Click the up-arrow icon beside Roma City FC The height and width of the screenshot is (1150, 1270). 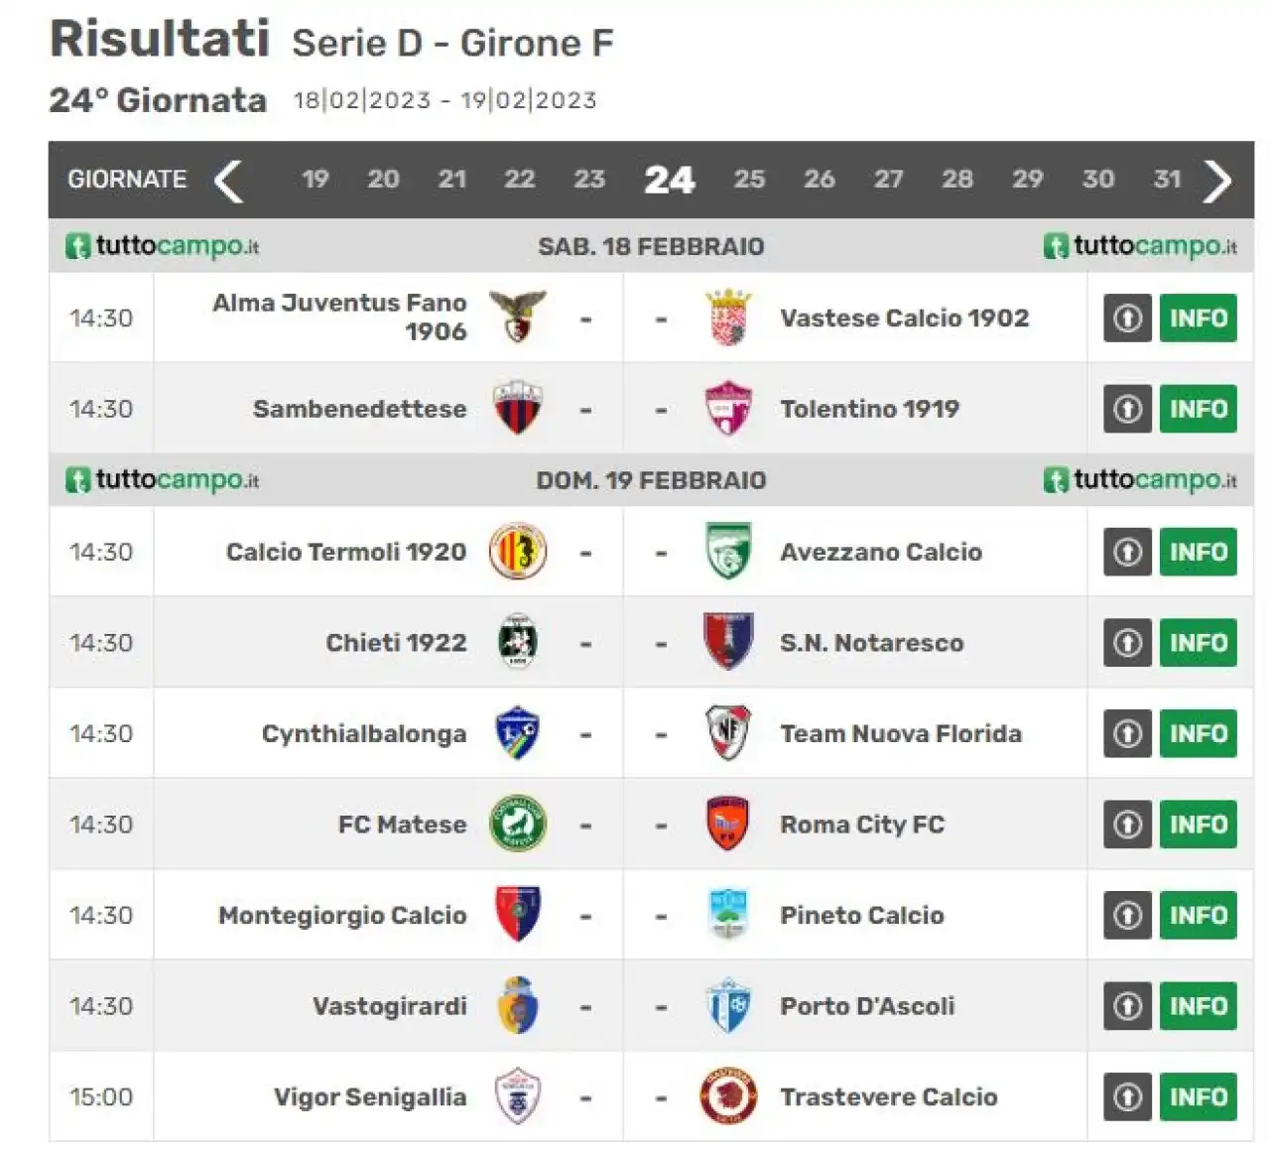(x=1127, y=825)
